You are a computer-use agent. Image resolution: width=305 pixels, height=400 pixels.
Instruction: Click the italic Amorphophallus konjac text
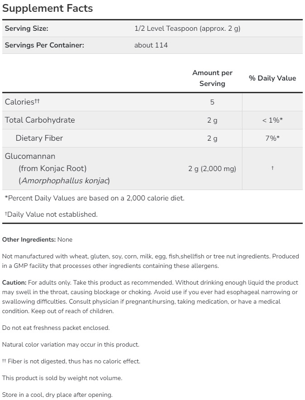coord(64,181)
